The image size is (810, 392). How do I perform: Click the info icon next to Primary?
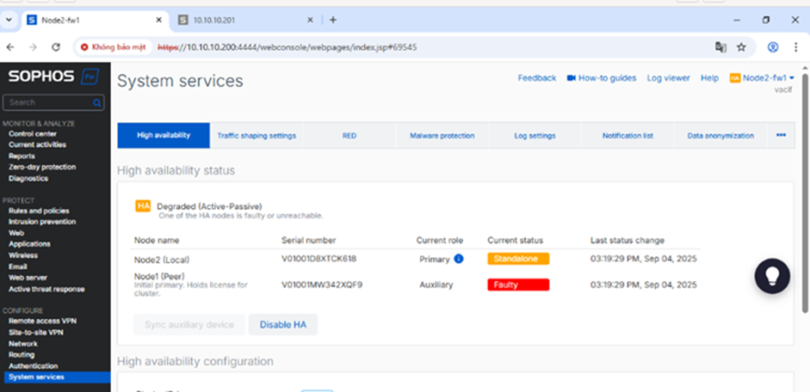click(458, 259)
